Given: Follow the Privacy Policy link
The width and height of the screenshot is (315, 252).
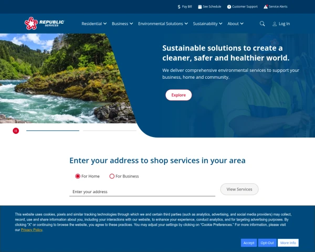Looking at the screenshot, I should pos(31,230).
